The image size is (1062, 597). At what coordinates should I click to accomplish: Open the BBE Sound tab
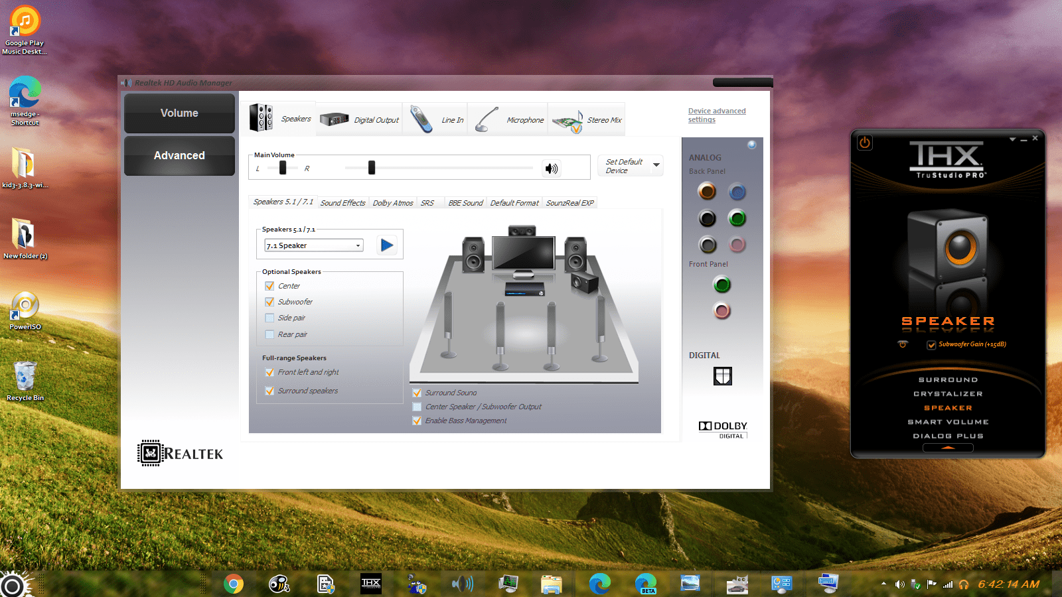(x=465, y=203)
